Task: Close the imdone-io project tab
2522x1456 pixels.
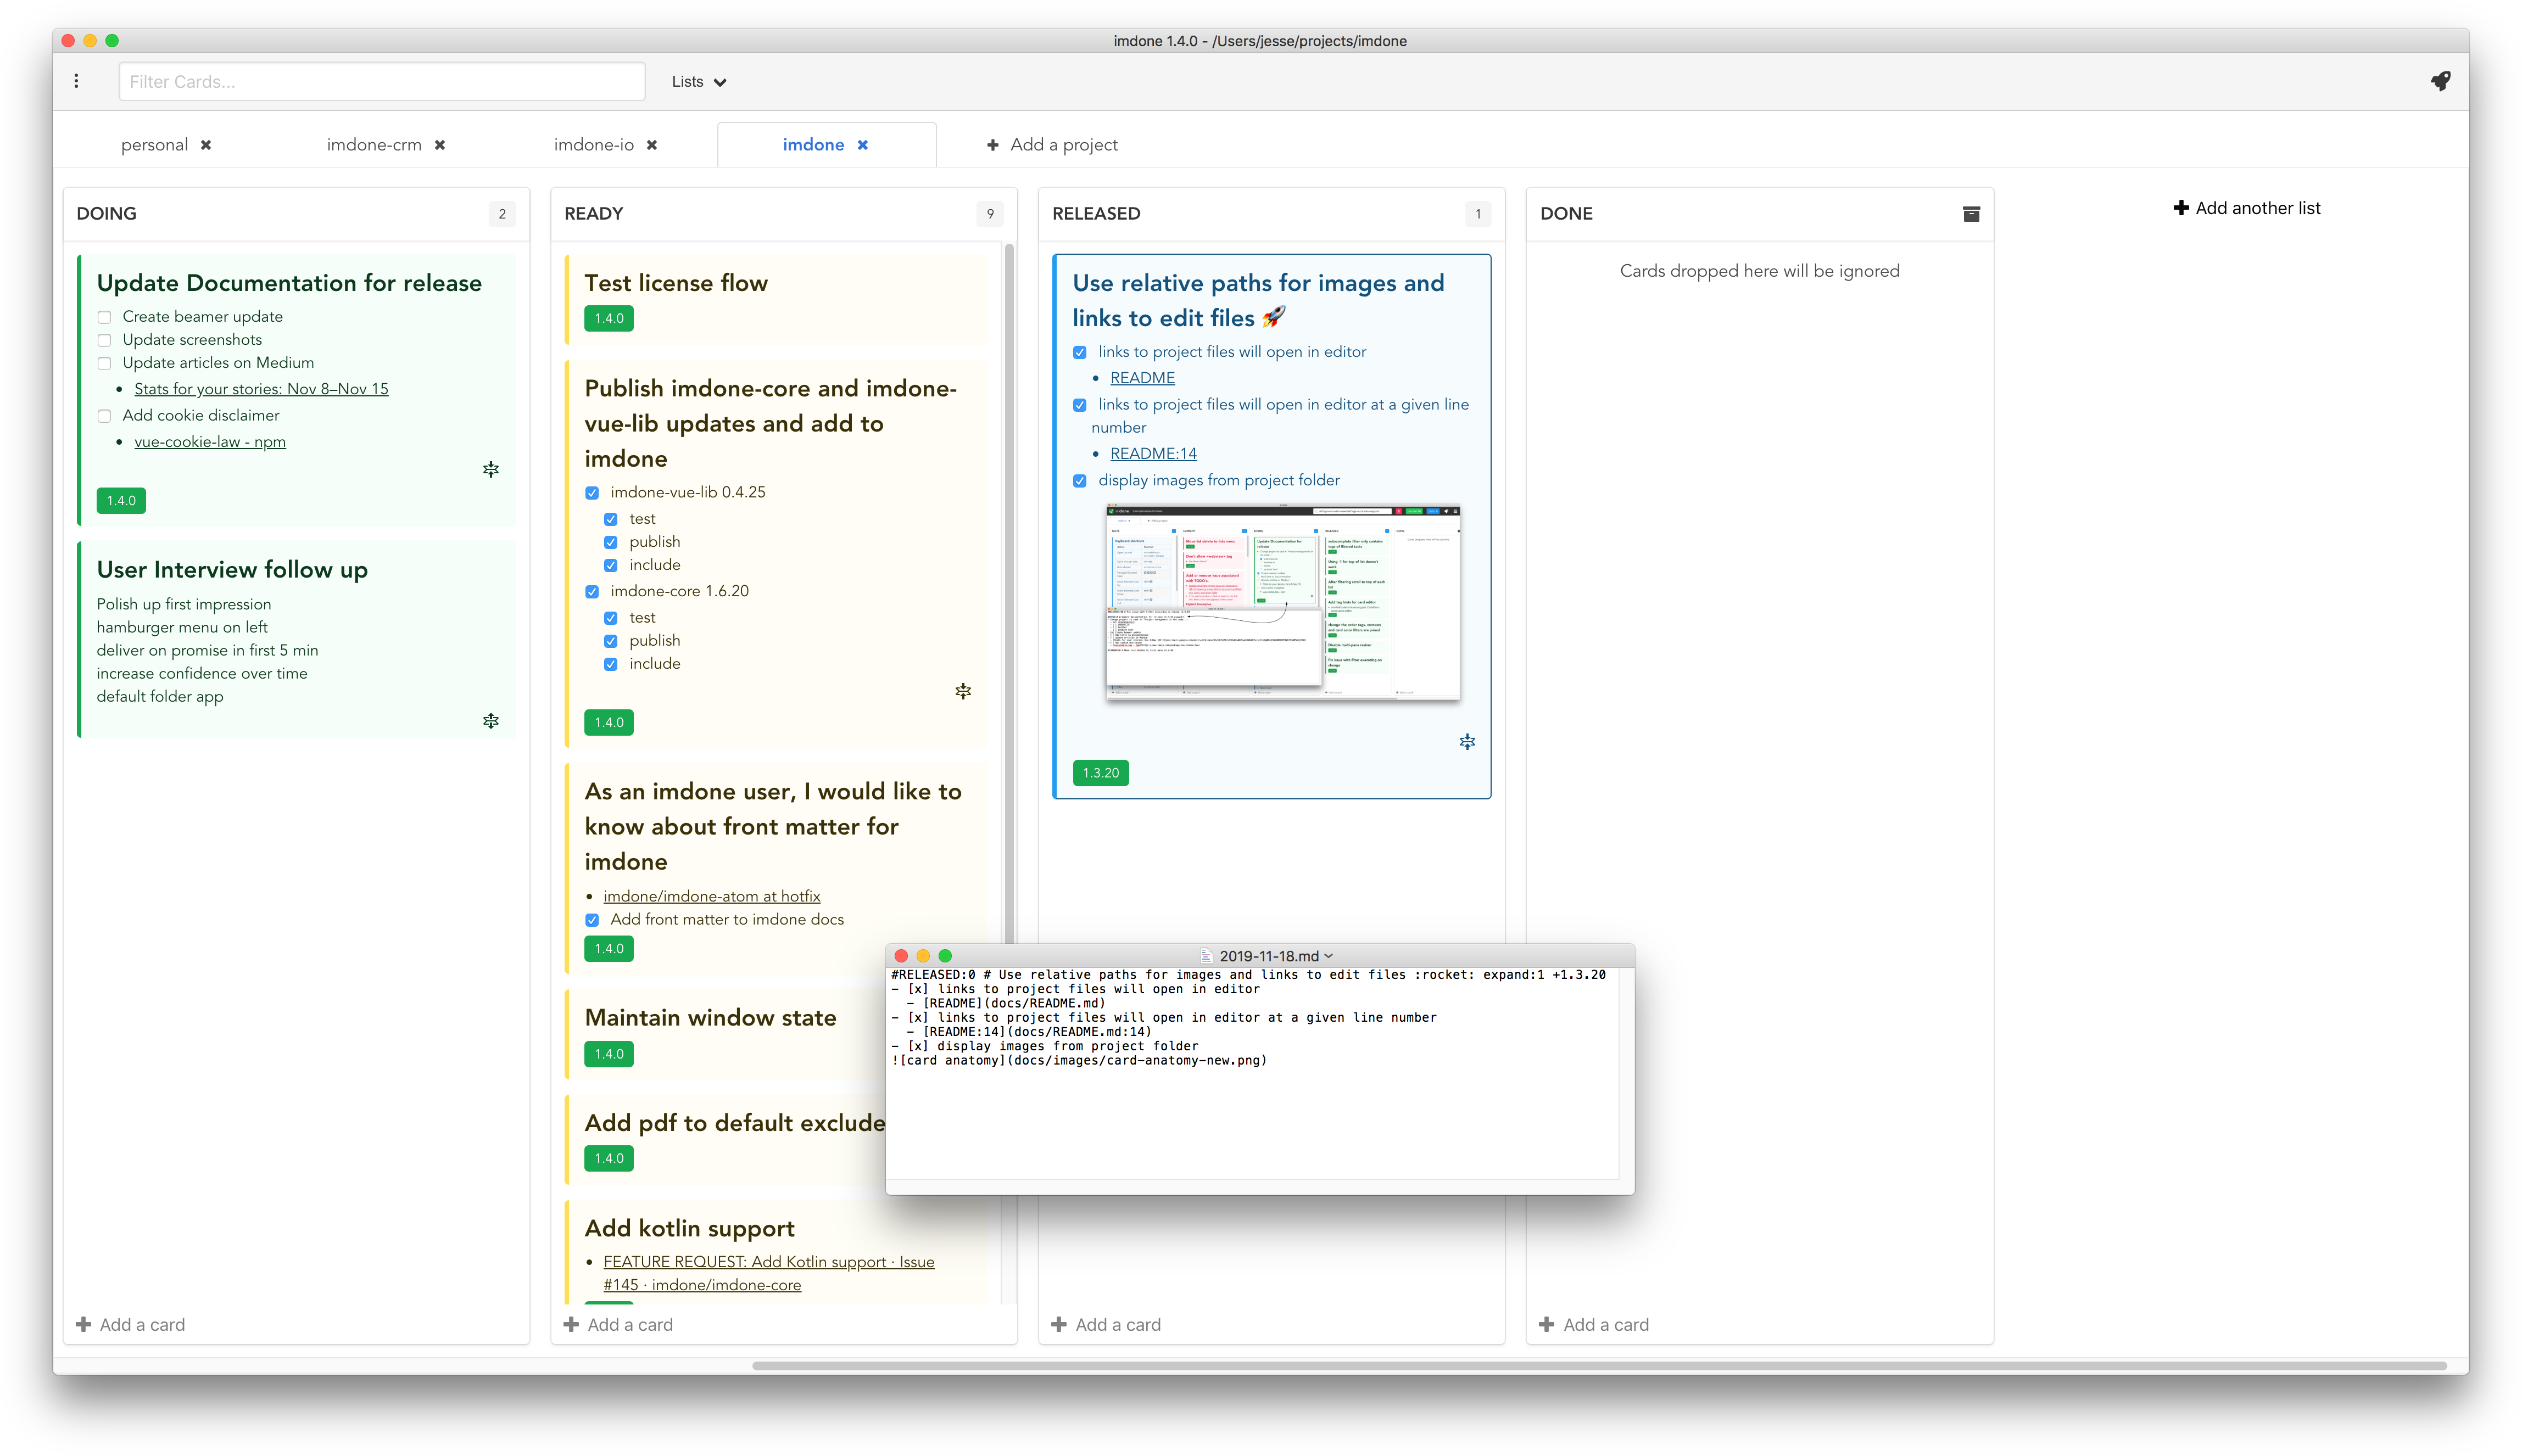Action: point(652,145)
